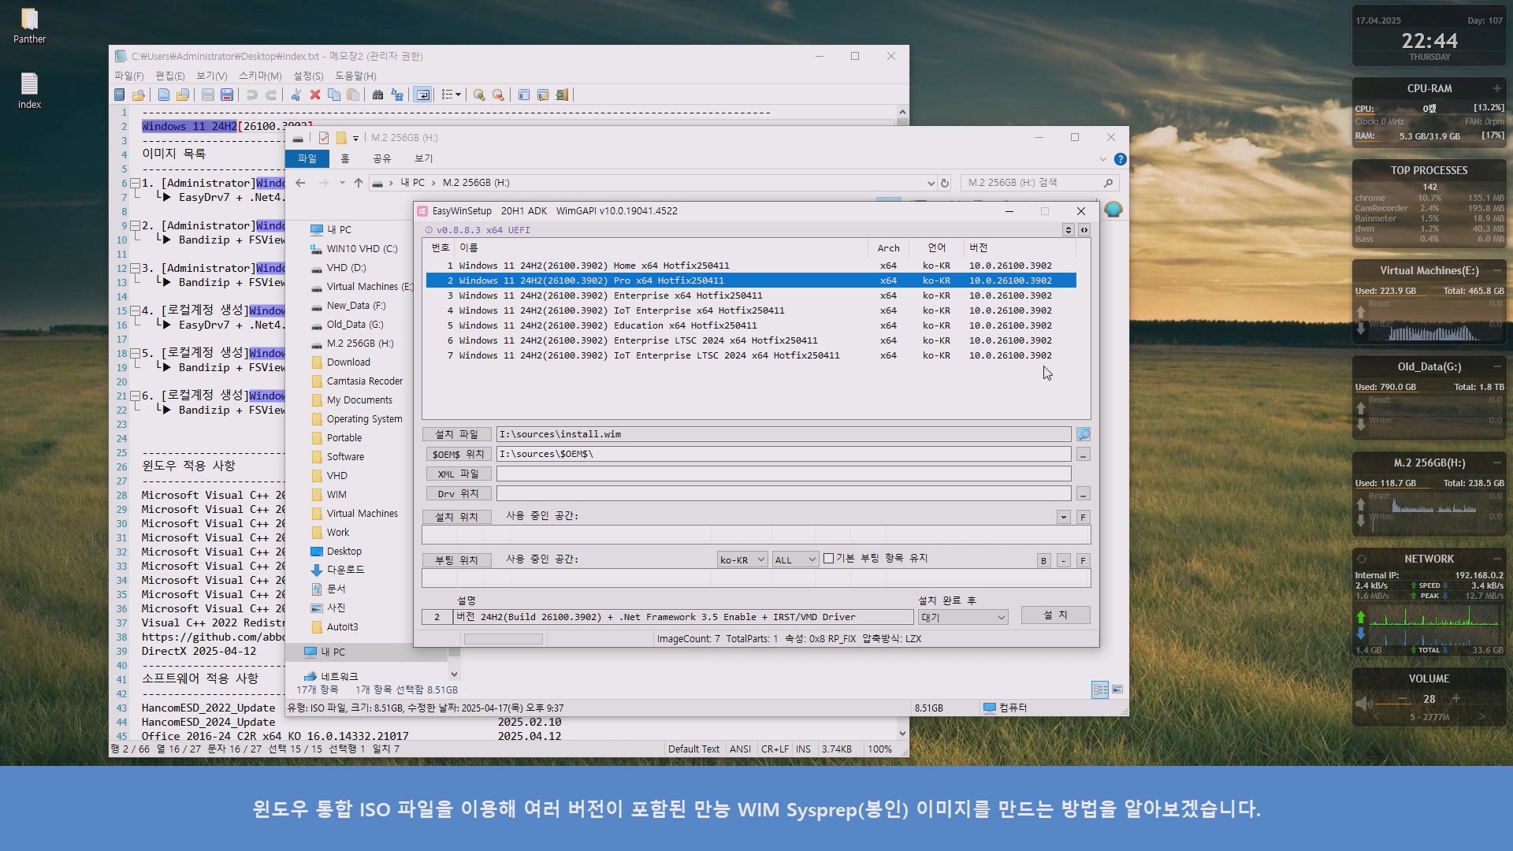Click the refresh icon next to address bar
The image size is (1513, 851).
point(945,183)
